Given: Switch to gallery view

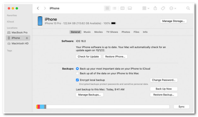Looking at the screenshot, I should click(130, 8).
